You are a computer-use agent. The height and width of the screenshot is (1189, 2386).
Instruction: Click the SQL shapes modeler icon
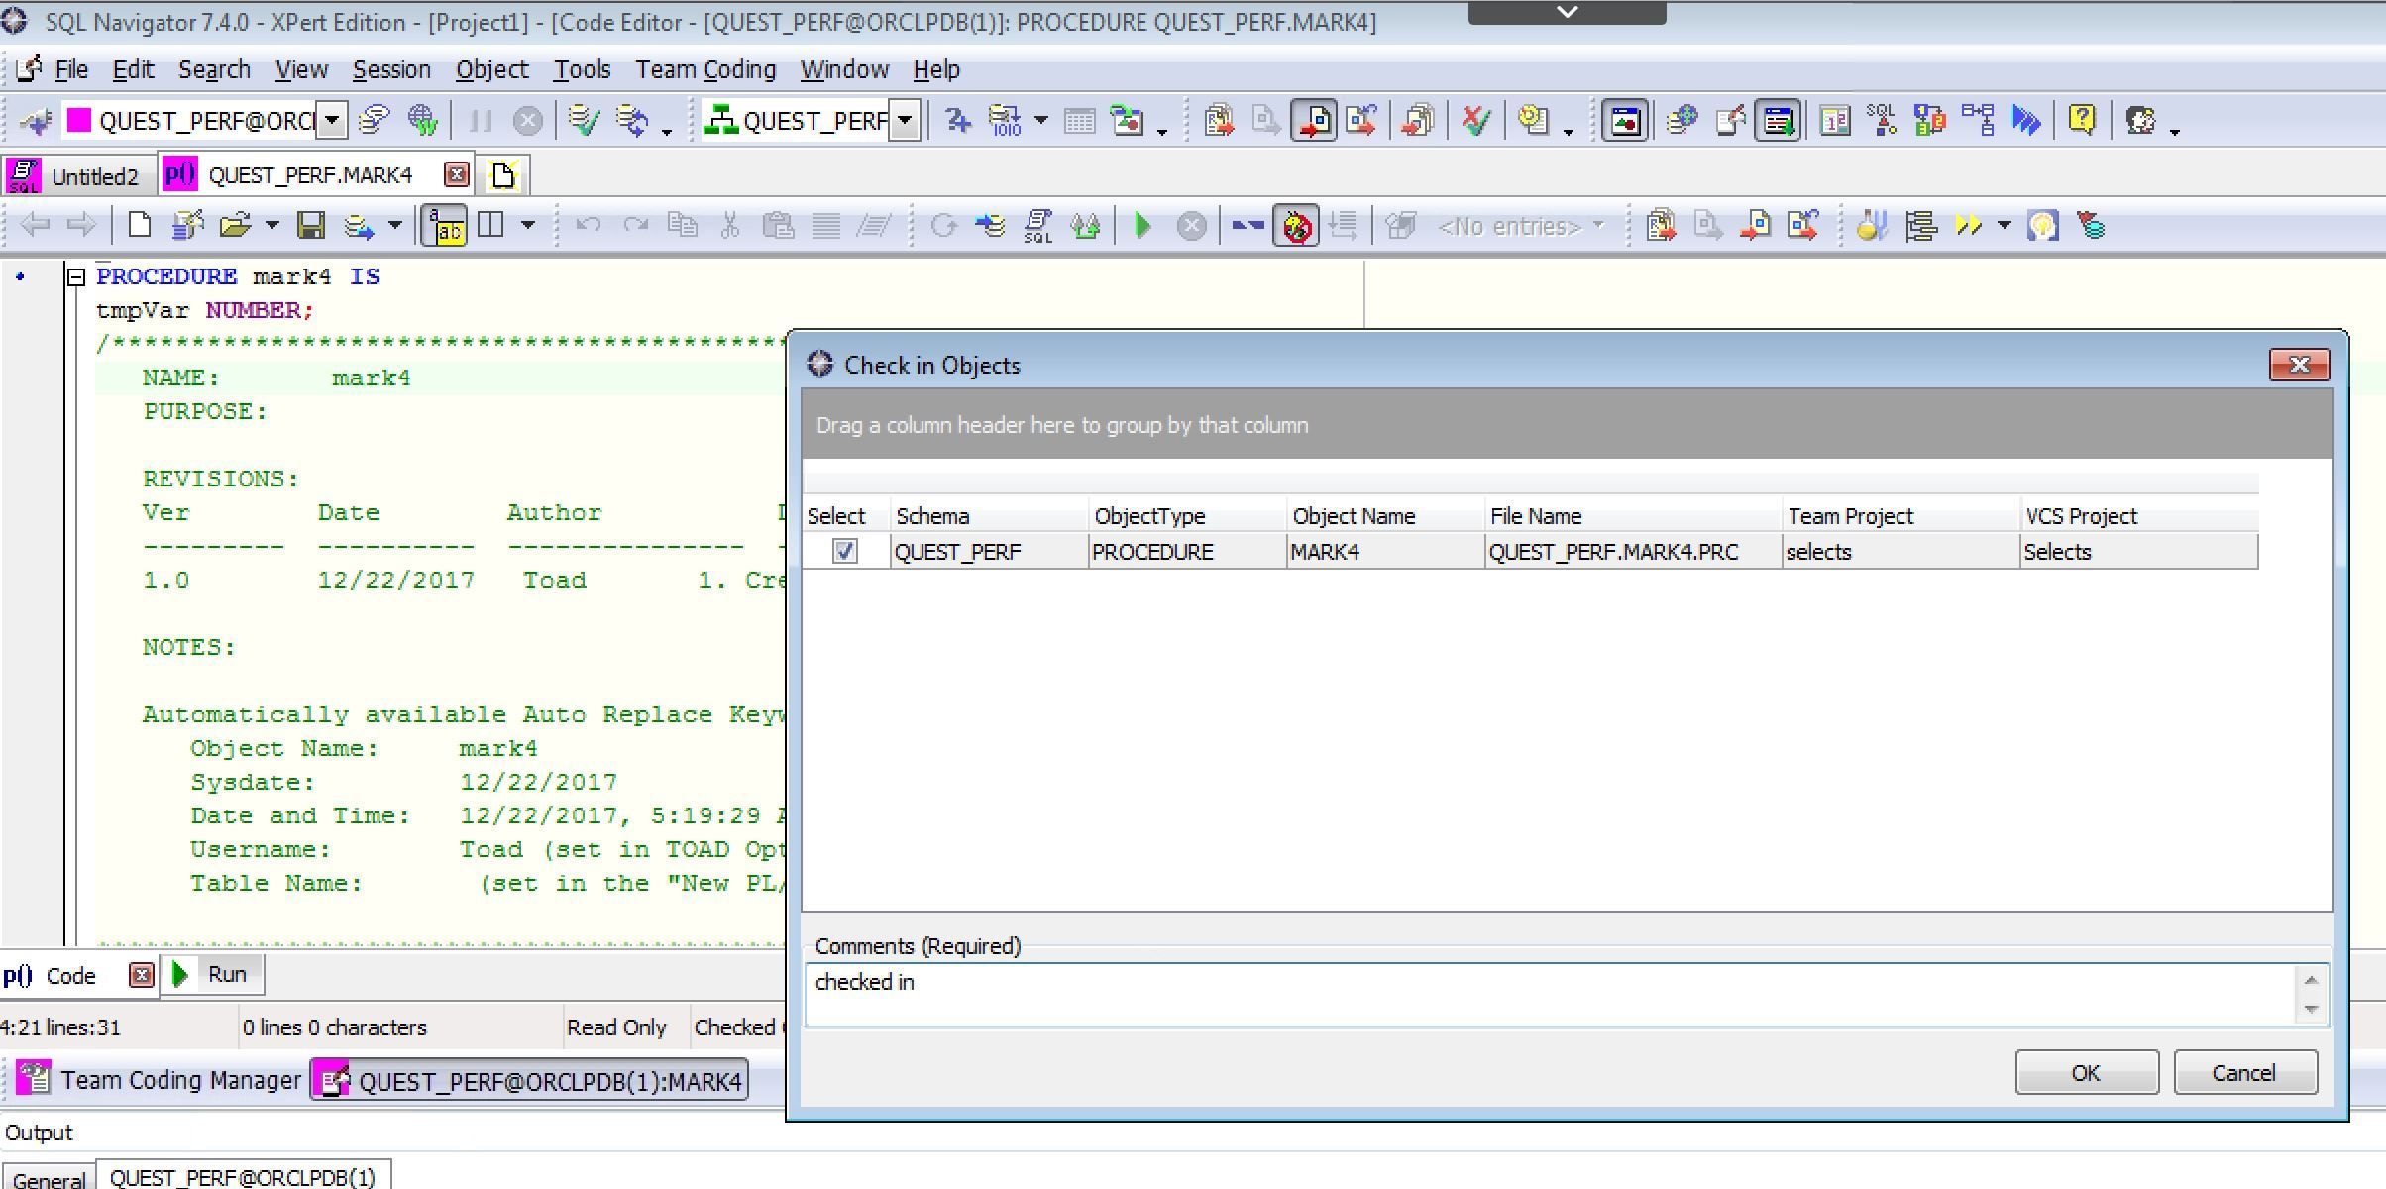coord(1881,121)
